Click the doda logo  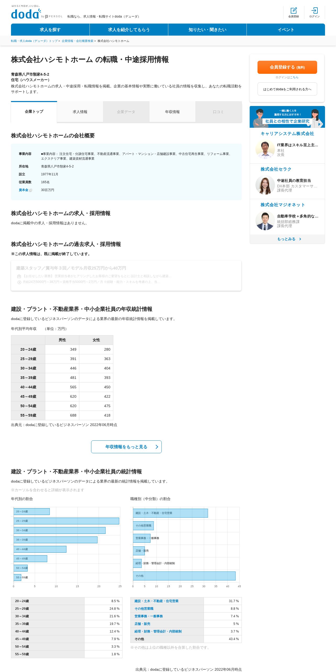click(x=26, y=14)
